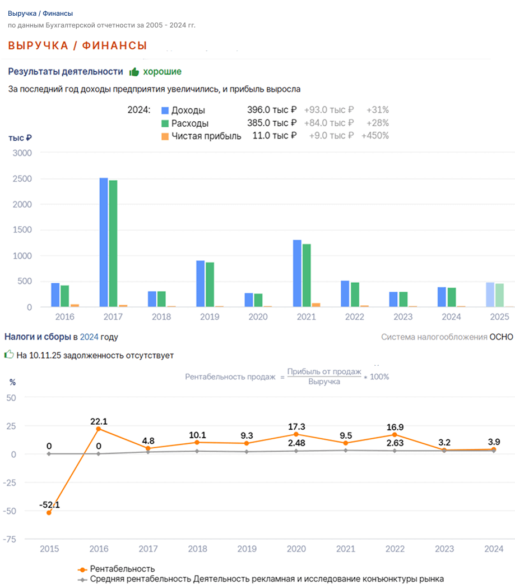Click the 17.3 profitability point for 2020
515x588 pixels.
coord(296,434)
